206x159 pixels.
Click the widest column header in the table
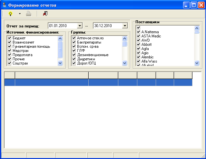(52, 75)
